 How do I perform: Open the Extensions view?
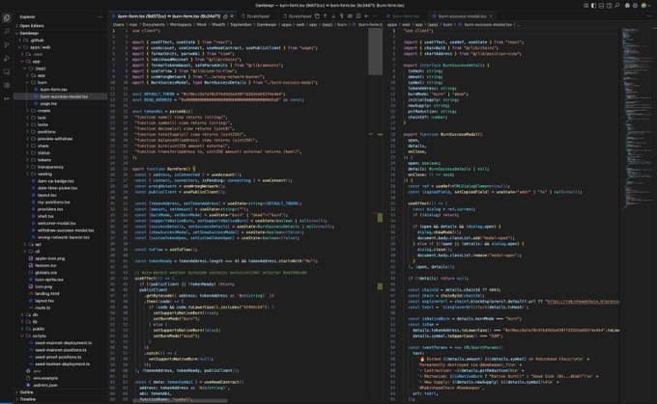pyautogui.click(x=7, y=85)
